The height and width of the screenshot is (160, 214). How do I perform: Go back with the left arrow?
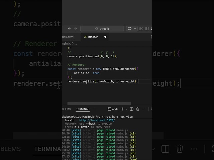pyautogui.click(x=69, y=29)
